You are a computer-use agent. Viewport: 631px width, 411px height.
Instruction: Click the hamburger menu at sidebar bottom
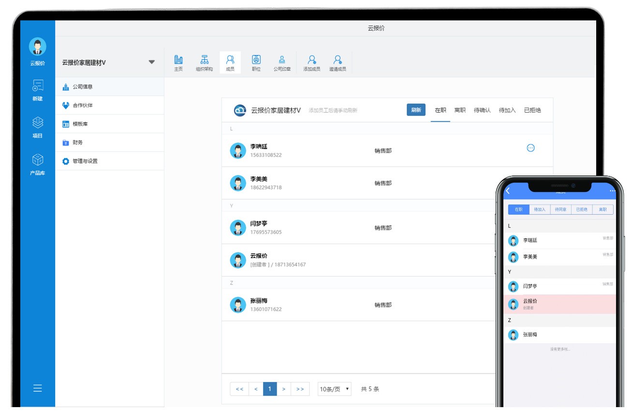[38, 388]
